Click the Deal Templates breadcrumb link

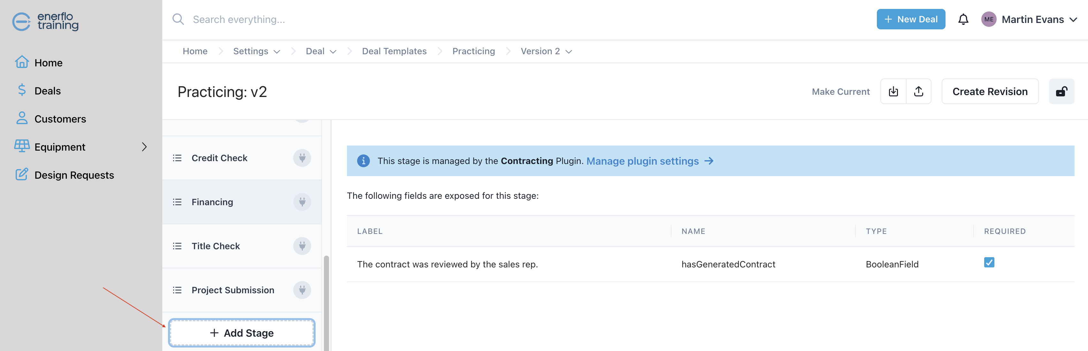point(394,51)
